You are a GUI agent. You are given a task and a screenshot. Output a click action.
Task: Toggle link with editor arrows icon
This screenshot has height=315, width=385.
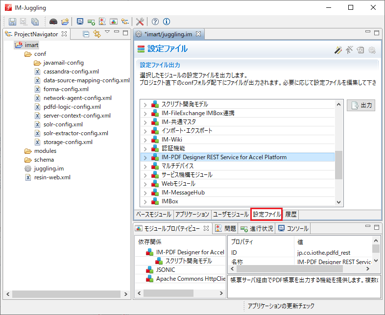click(97, 34)
